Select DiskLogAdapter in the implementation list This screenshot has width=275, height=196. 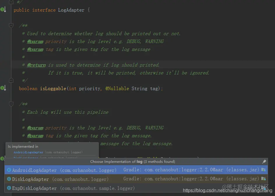136,179
